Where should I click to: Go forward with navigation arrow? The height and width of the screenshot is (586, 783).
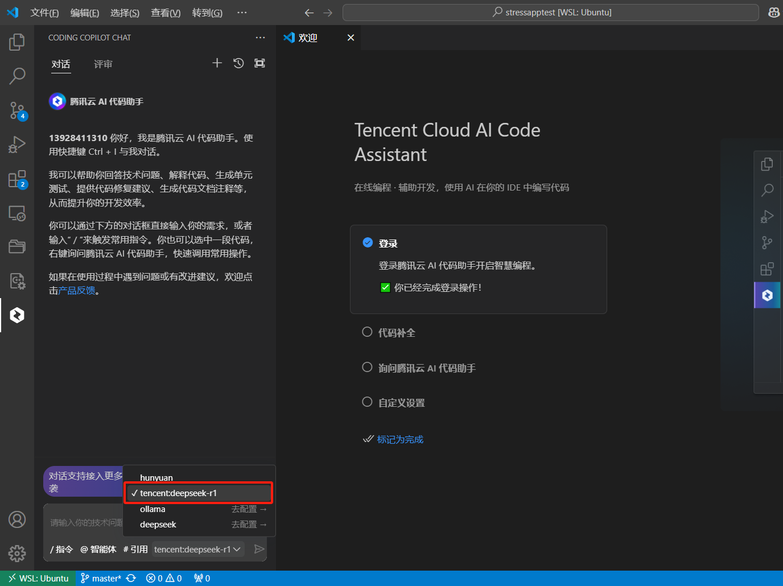click(x=328, y=13)
